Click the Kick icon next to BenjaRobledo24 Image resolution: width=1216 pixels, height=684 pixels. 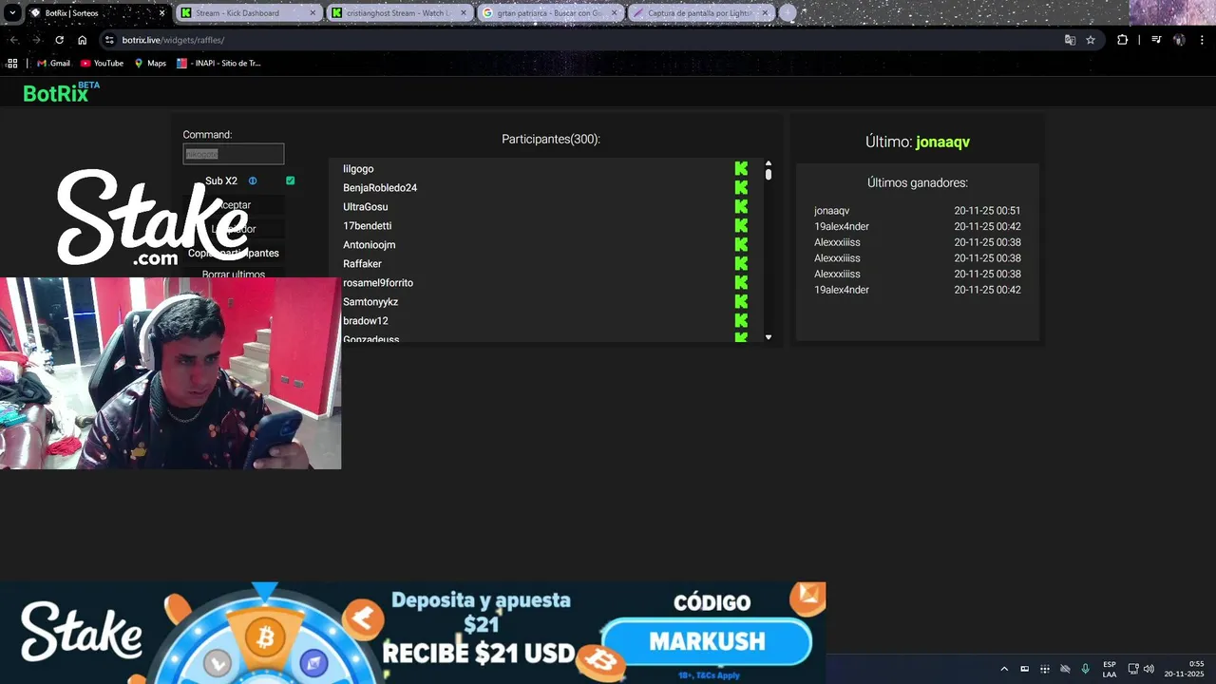[x=741, y=187]
